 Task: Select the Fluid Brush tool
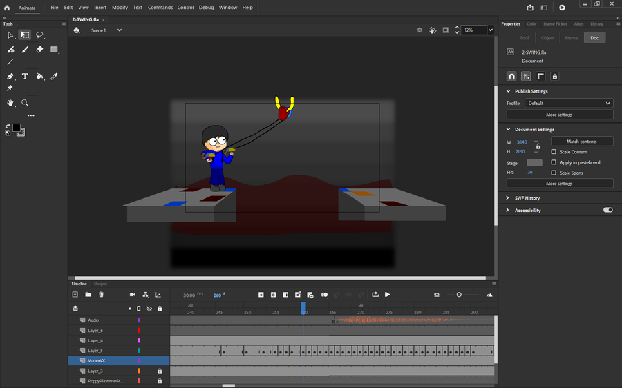coord(10,50)
